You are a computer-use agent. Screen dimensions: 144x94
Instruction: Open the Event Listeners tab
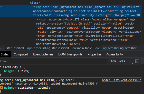pos(43,54)
